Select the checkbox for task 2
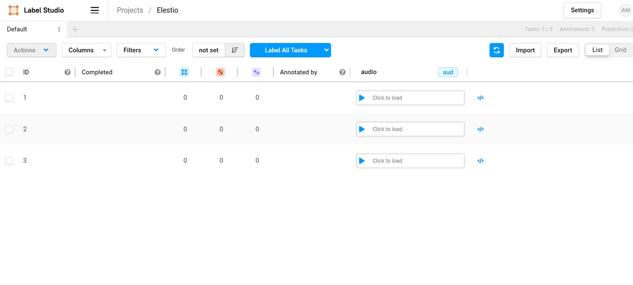Image resolution: width=633 pixels, height=285 pixels. tap(9, 129)
